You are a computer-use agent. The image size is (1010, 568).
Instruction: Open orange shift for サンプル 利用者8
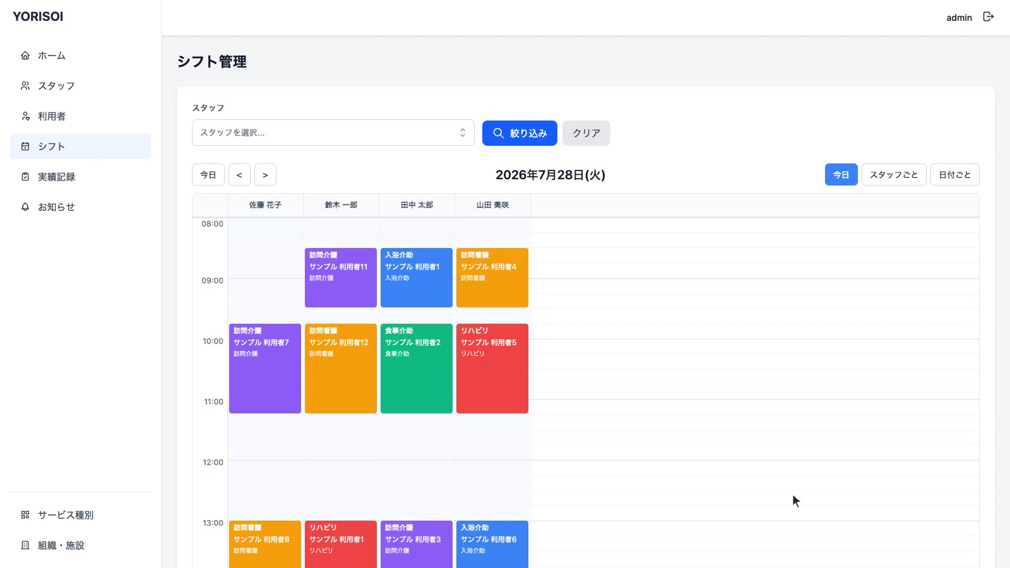[x=265, y=544]
